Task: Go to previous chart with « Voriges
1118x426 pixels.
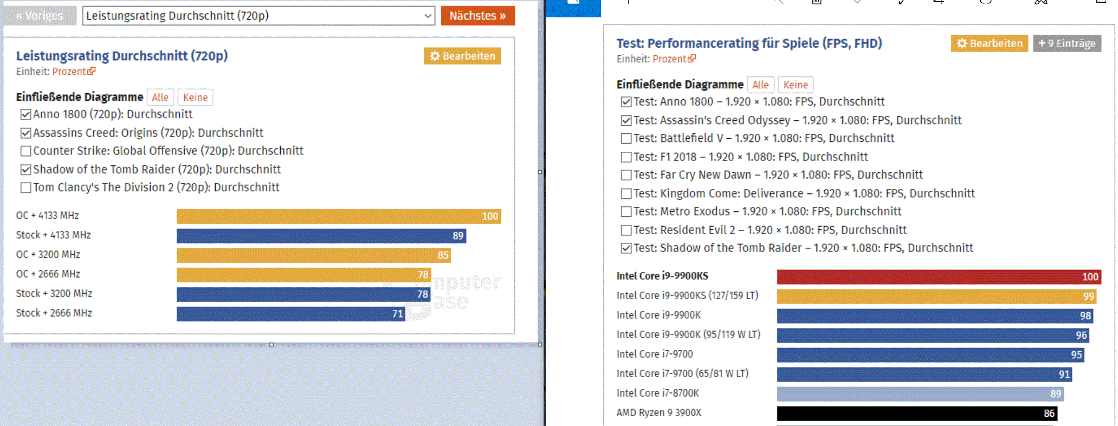Action: pos(40,16)
